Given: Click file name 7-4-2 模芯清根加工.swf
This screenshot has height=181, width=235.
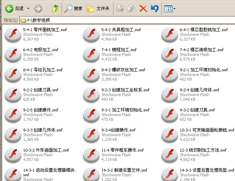Looking at the screenshot, I should coord(202,50).
